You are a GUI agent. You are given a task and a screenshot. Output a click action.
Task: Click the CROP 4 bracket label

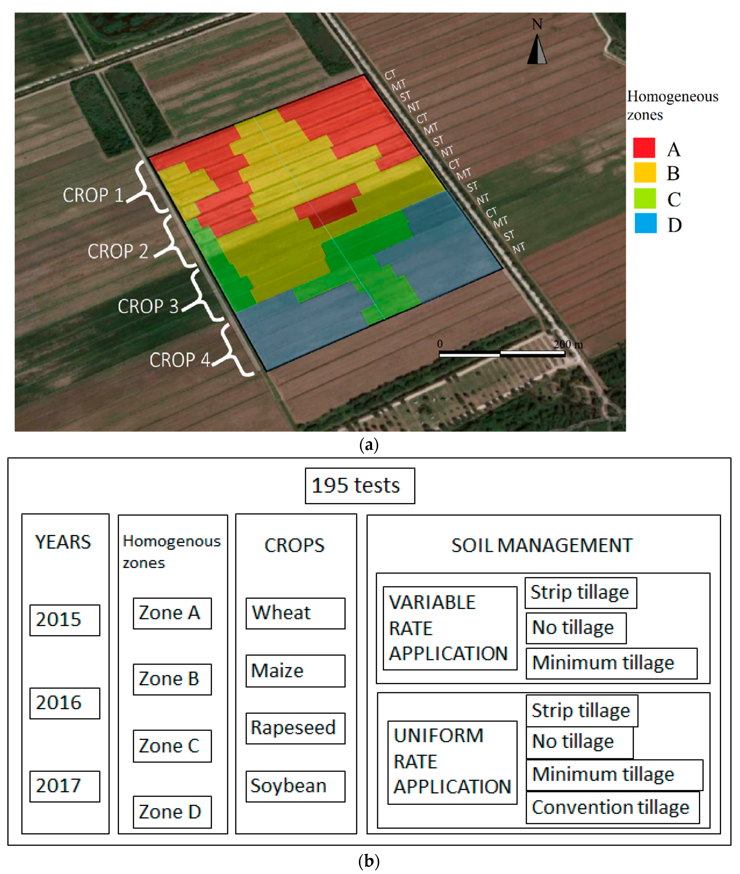[x=180, y=360]
